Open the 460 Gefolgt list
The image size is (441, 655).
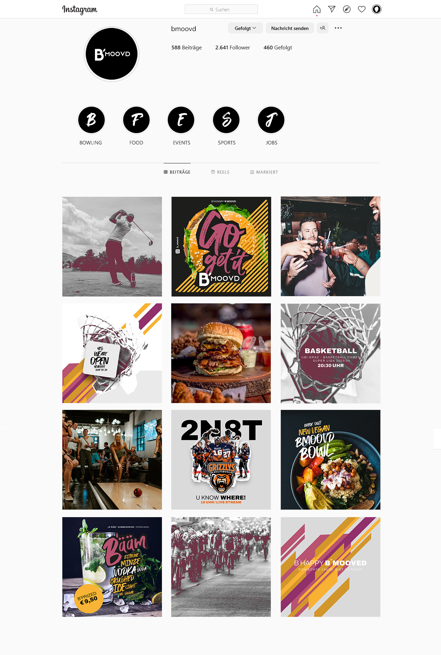coord(278,47)
